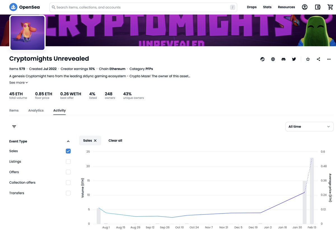The image size is (336, 230).
Task: Enable the Transfers checkbox
Action: [68, 193]
